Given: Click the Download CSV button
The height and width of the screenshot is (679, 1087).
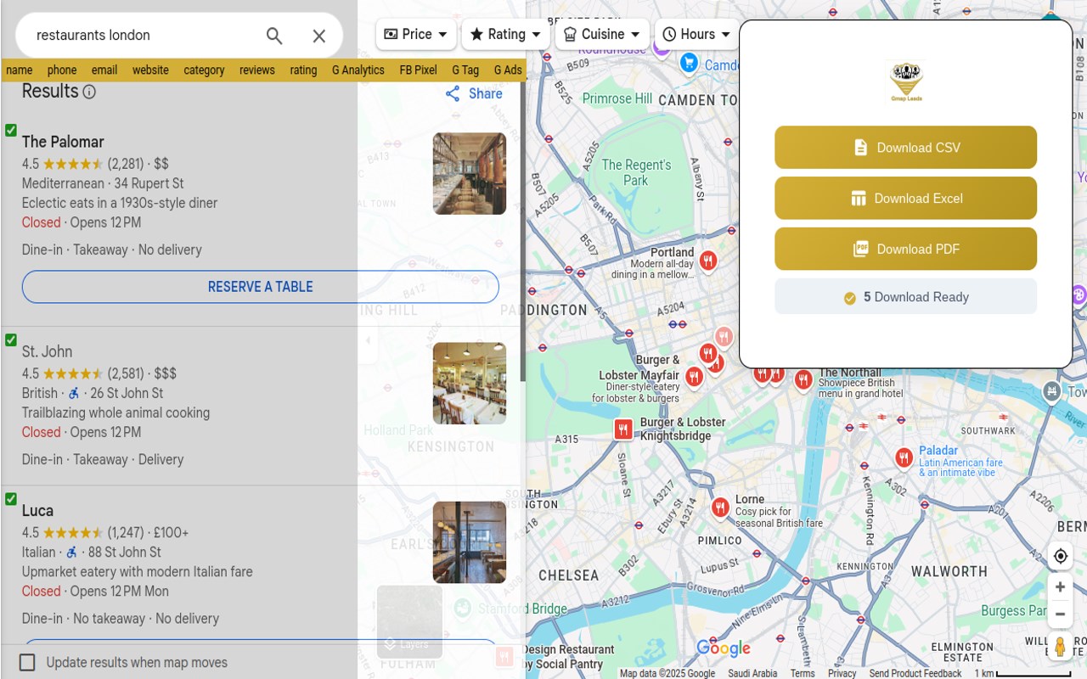Looking at the screenshot, I should pyautogui.click(x=905, y=148).
